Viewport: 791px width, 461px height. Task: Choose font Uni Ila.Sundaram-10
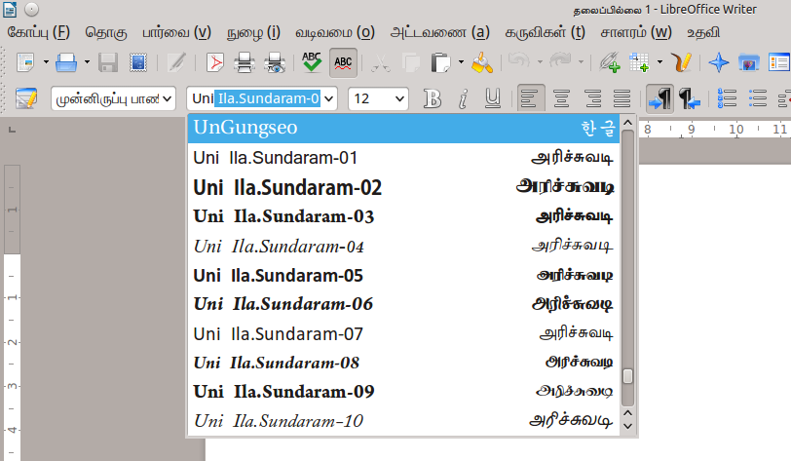click(403, 421)
